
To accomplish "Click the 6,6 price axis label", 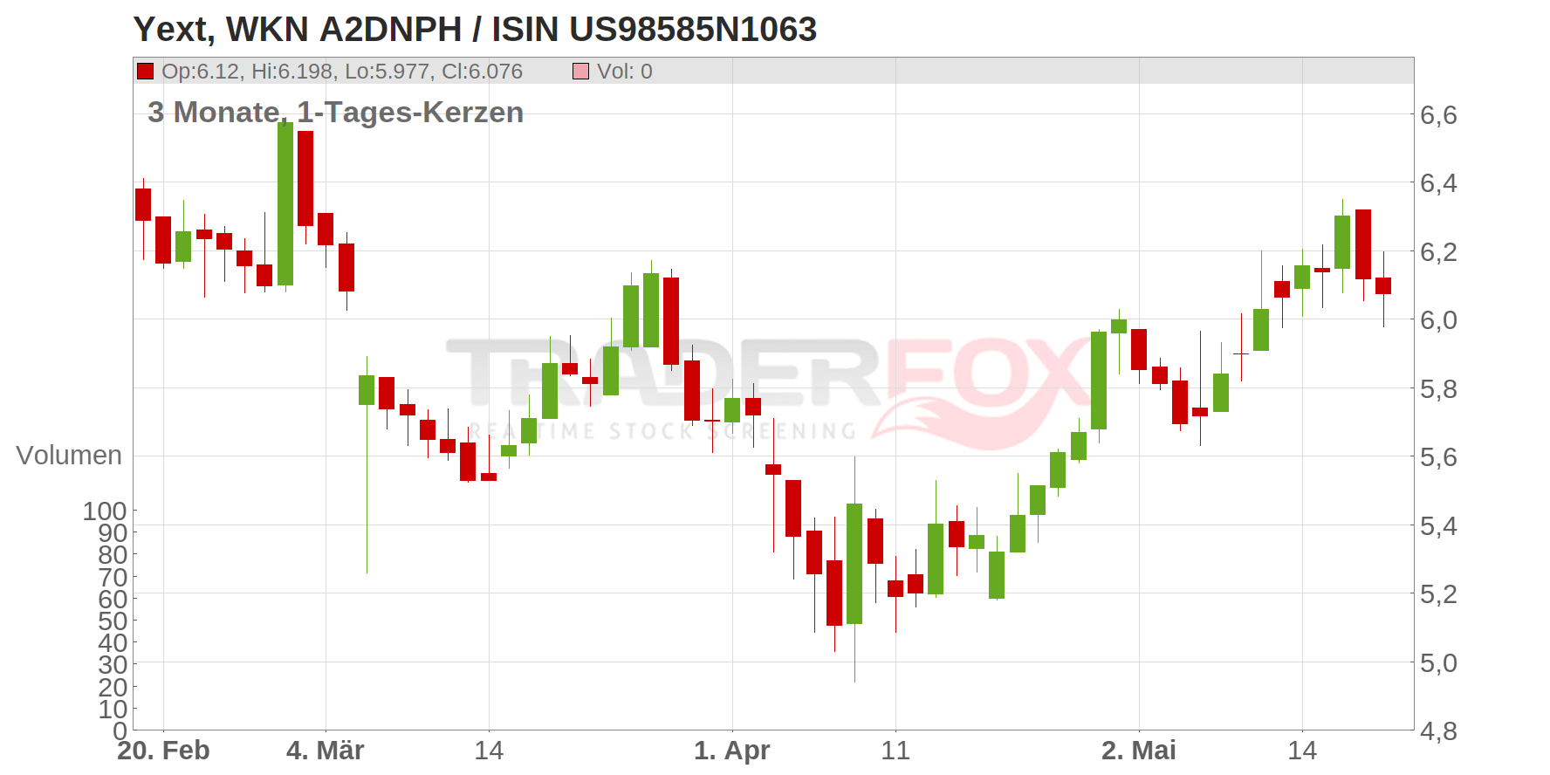I will 1438,115.
